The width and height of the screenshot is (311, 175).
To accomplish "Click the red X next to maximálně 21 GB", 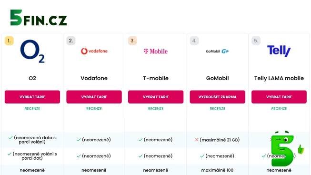I will tap(197, 140).
